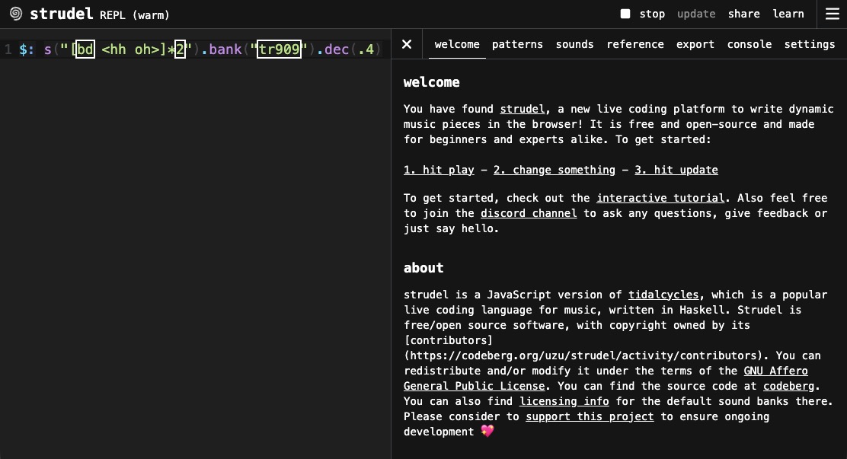Open the codeberg link
847x459 pixels.
pos(788,386)
